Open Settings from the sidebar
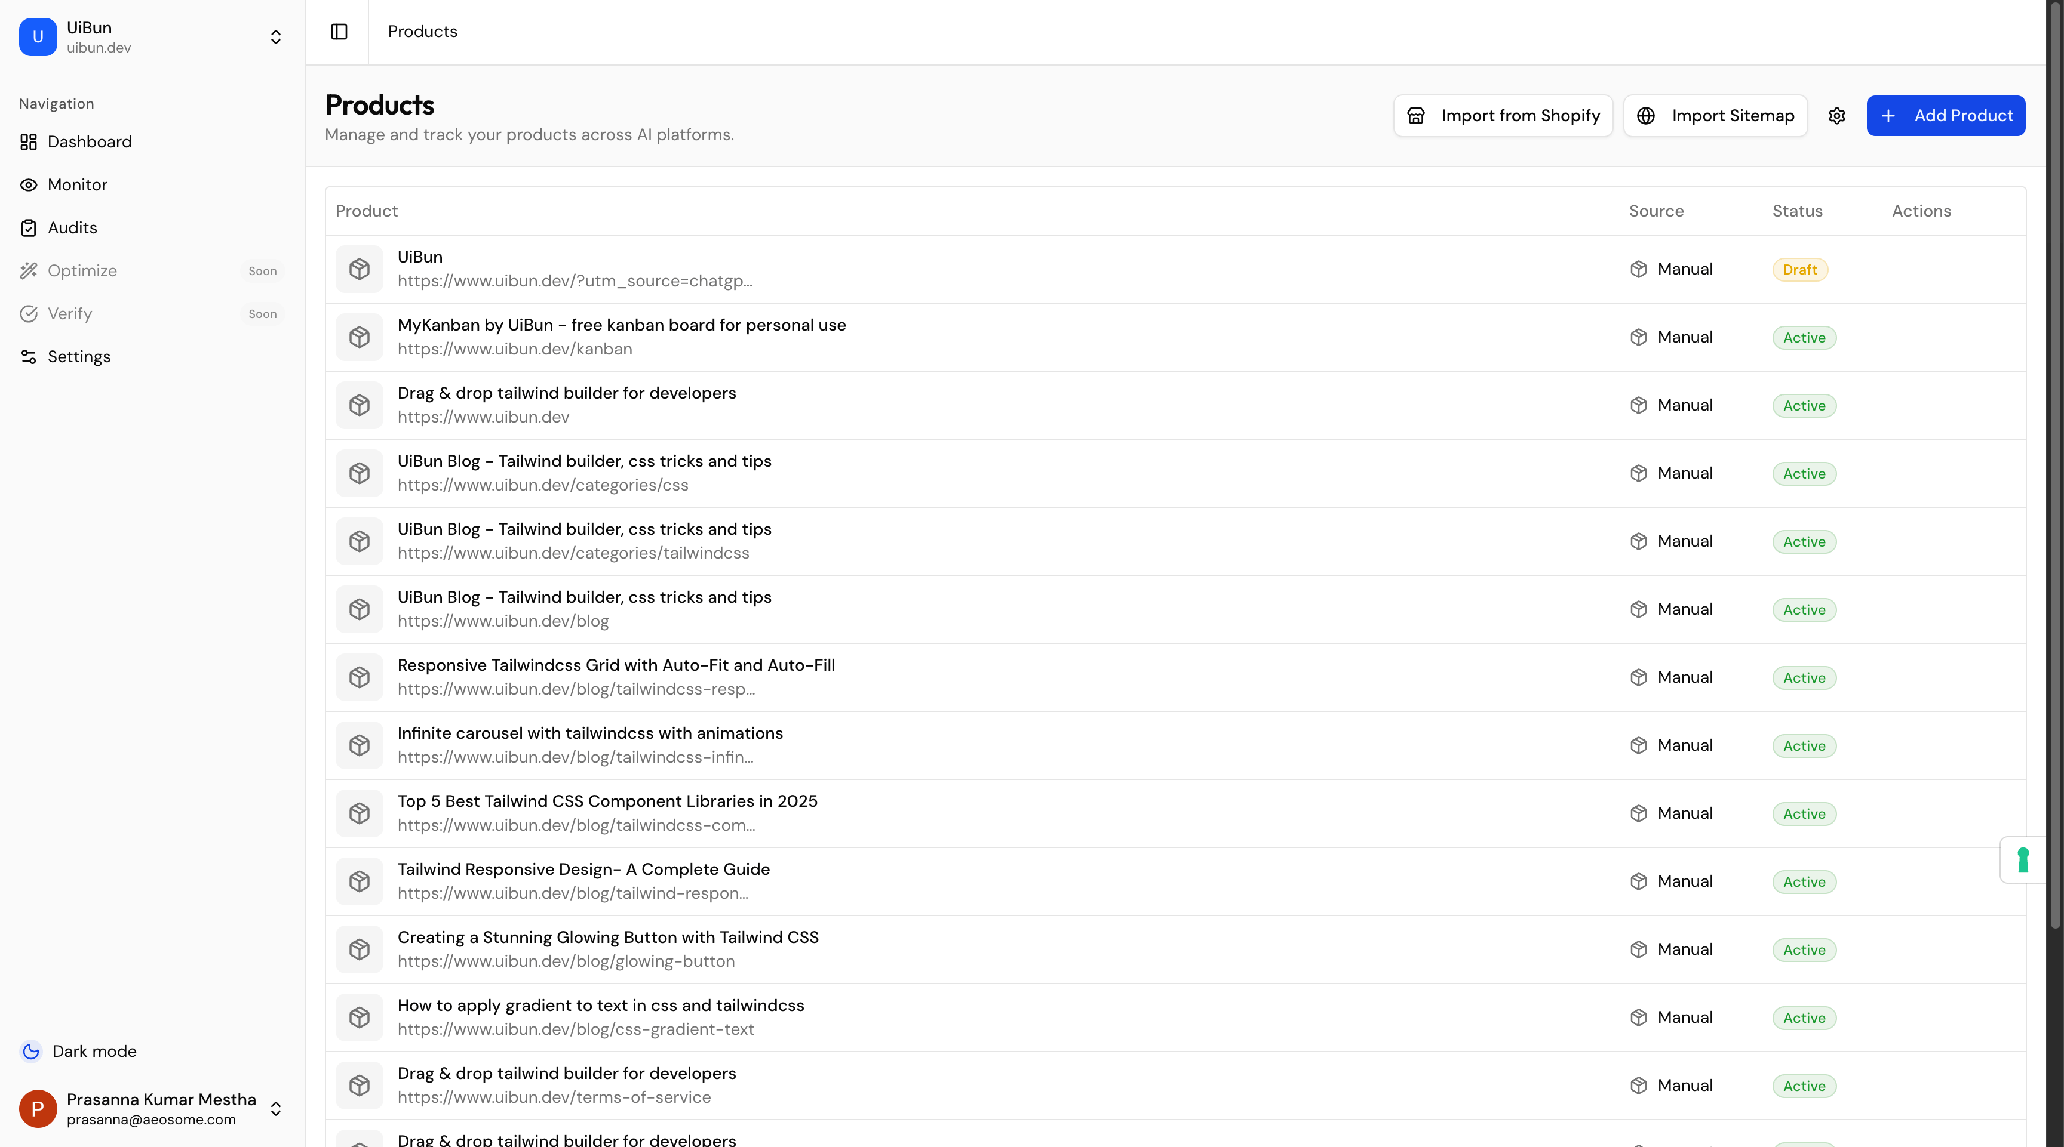The height and width of the screenshot is (1147, 2064). 78,357
